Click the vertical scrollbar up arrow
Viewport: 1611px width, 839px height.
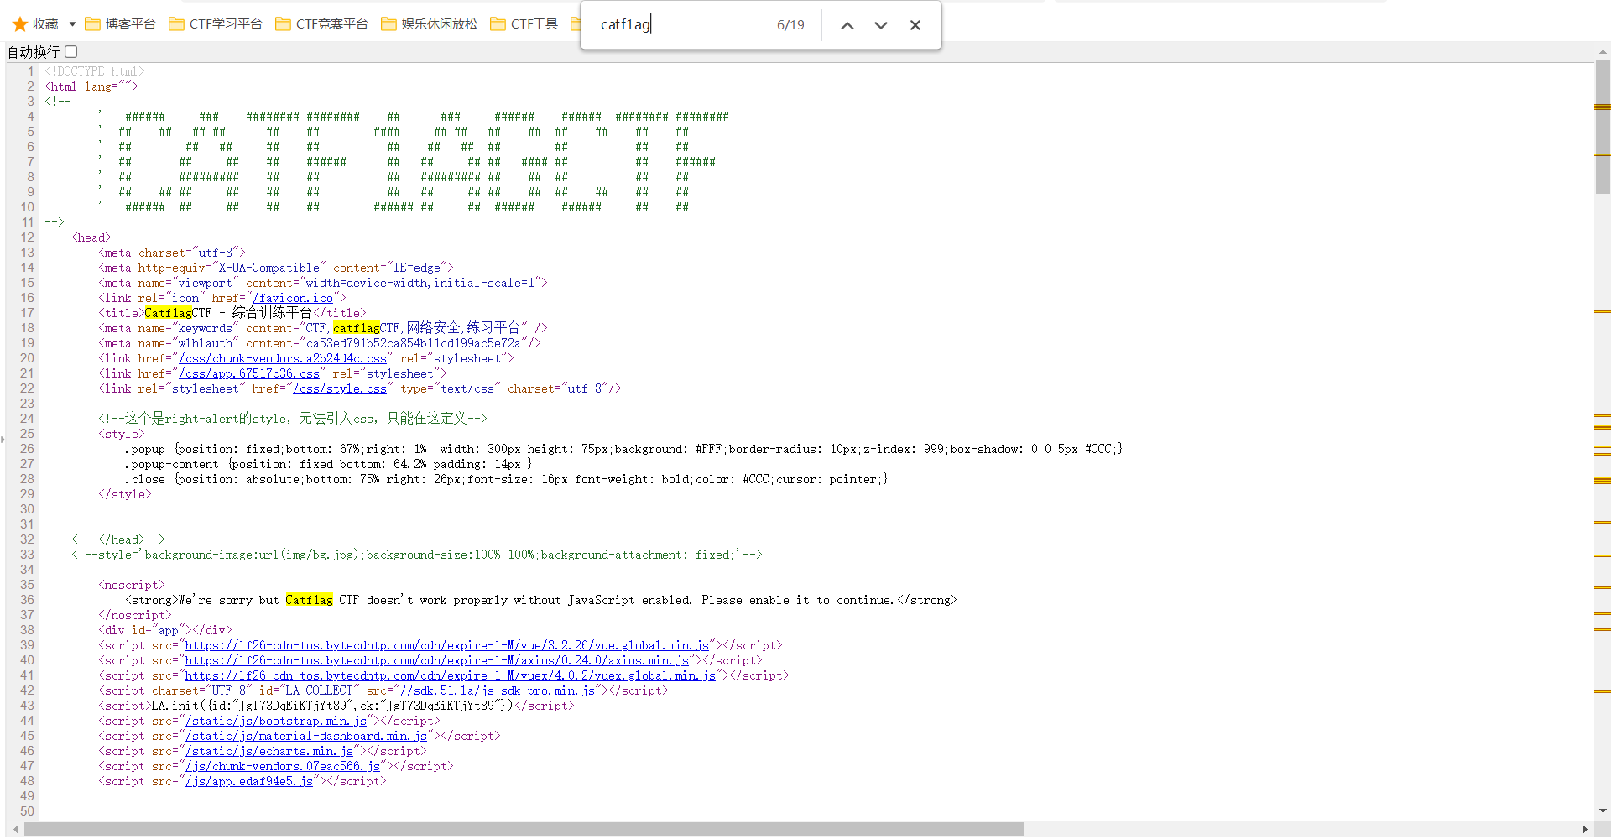click(1603, 51)
